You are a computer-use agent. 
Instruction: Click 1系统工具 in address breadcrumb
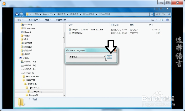coord(61,14)
